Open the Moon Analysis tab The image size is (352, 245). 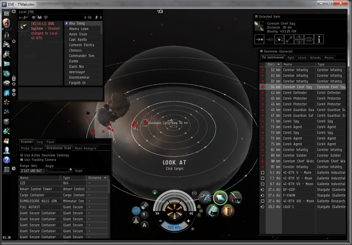(x=85, y=148)
